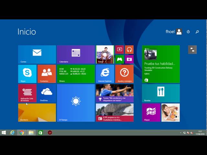Click the volume tray icon
This screenshot has height=155, width=207.
(x=191, y=133)
